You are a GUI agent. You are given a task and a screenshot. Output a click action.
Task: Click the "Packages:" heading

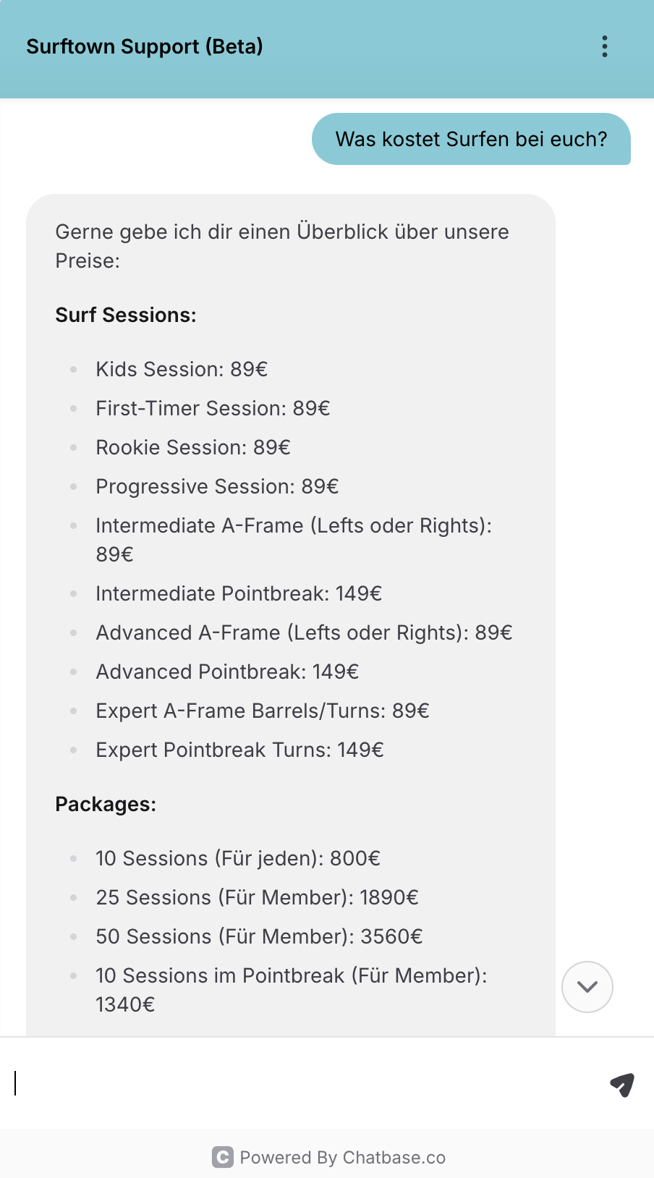tap(106, 804)
